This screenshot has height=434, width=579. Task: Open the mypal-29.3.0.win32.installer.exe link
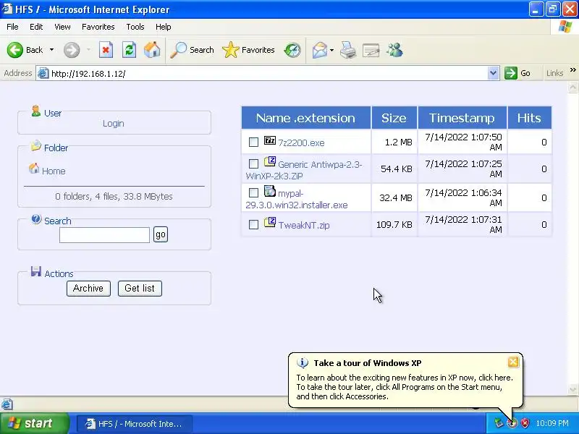pyautogui.click(x=297, y=200)
